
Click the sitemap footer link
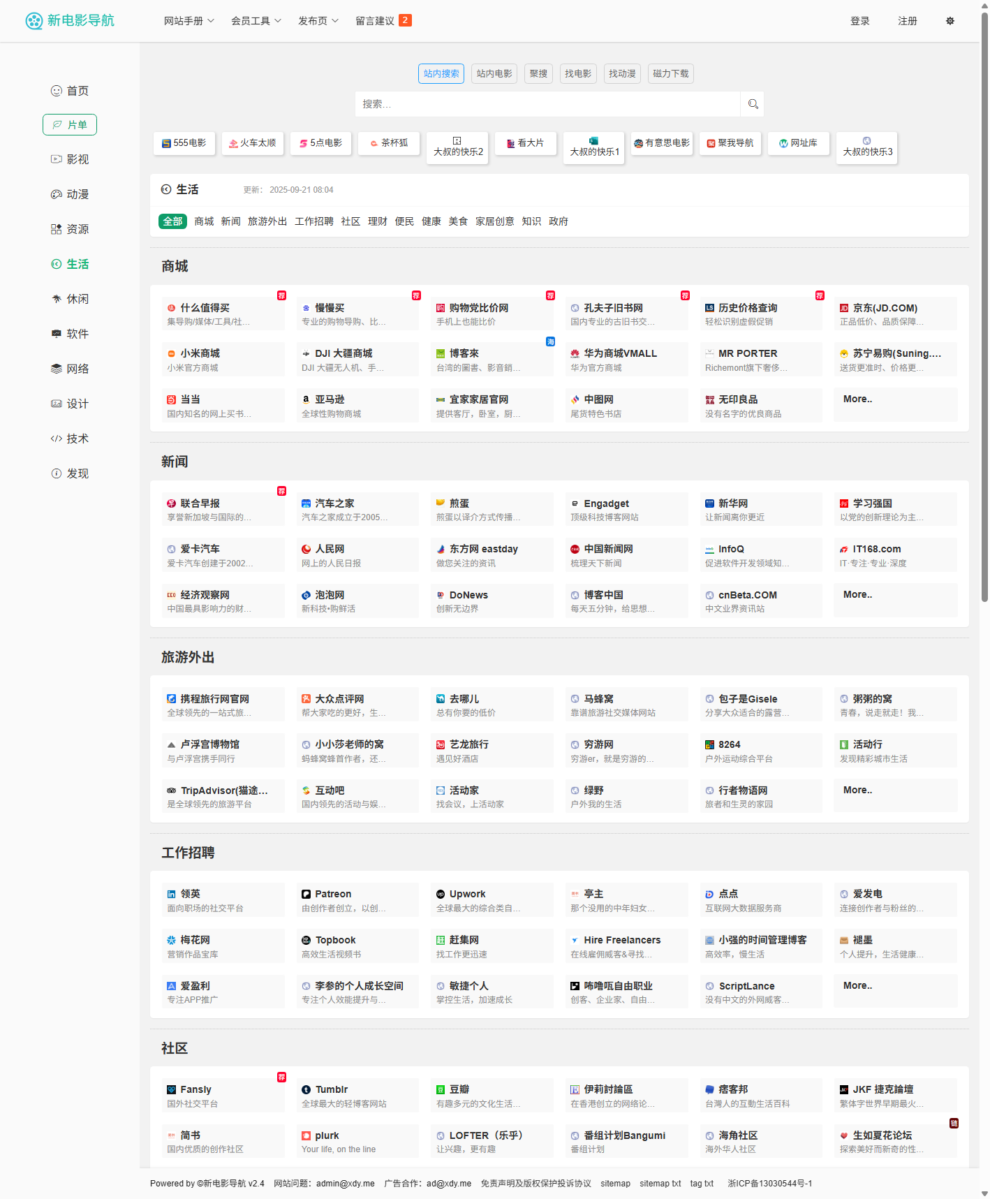tap(615, 1184)
